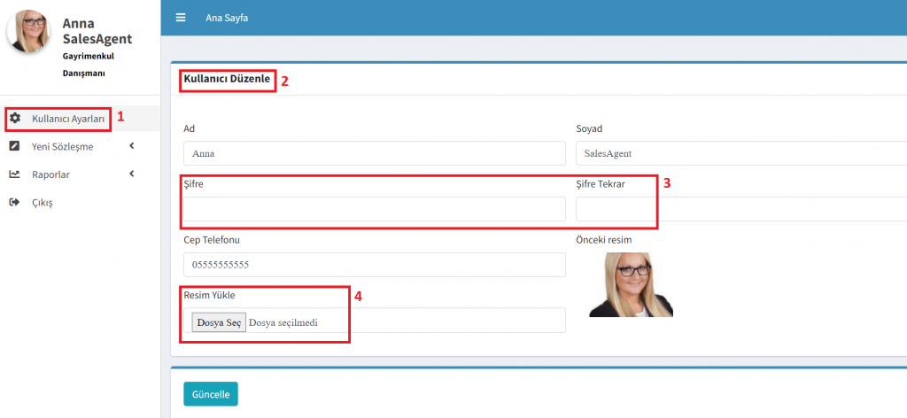
Task: Focus the Soyad input field
Action: coord(740,153)
